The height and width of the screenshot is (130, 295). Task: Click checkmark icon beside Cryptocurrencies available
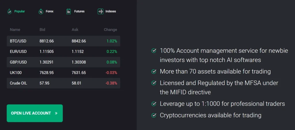coord(154,116)
